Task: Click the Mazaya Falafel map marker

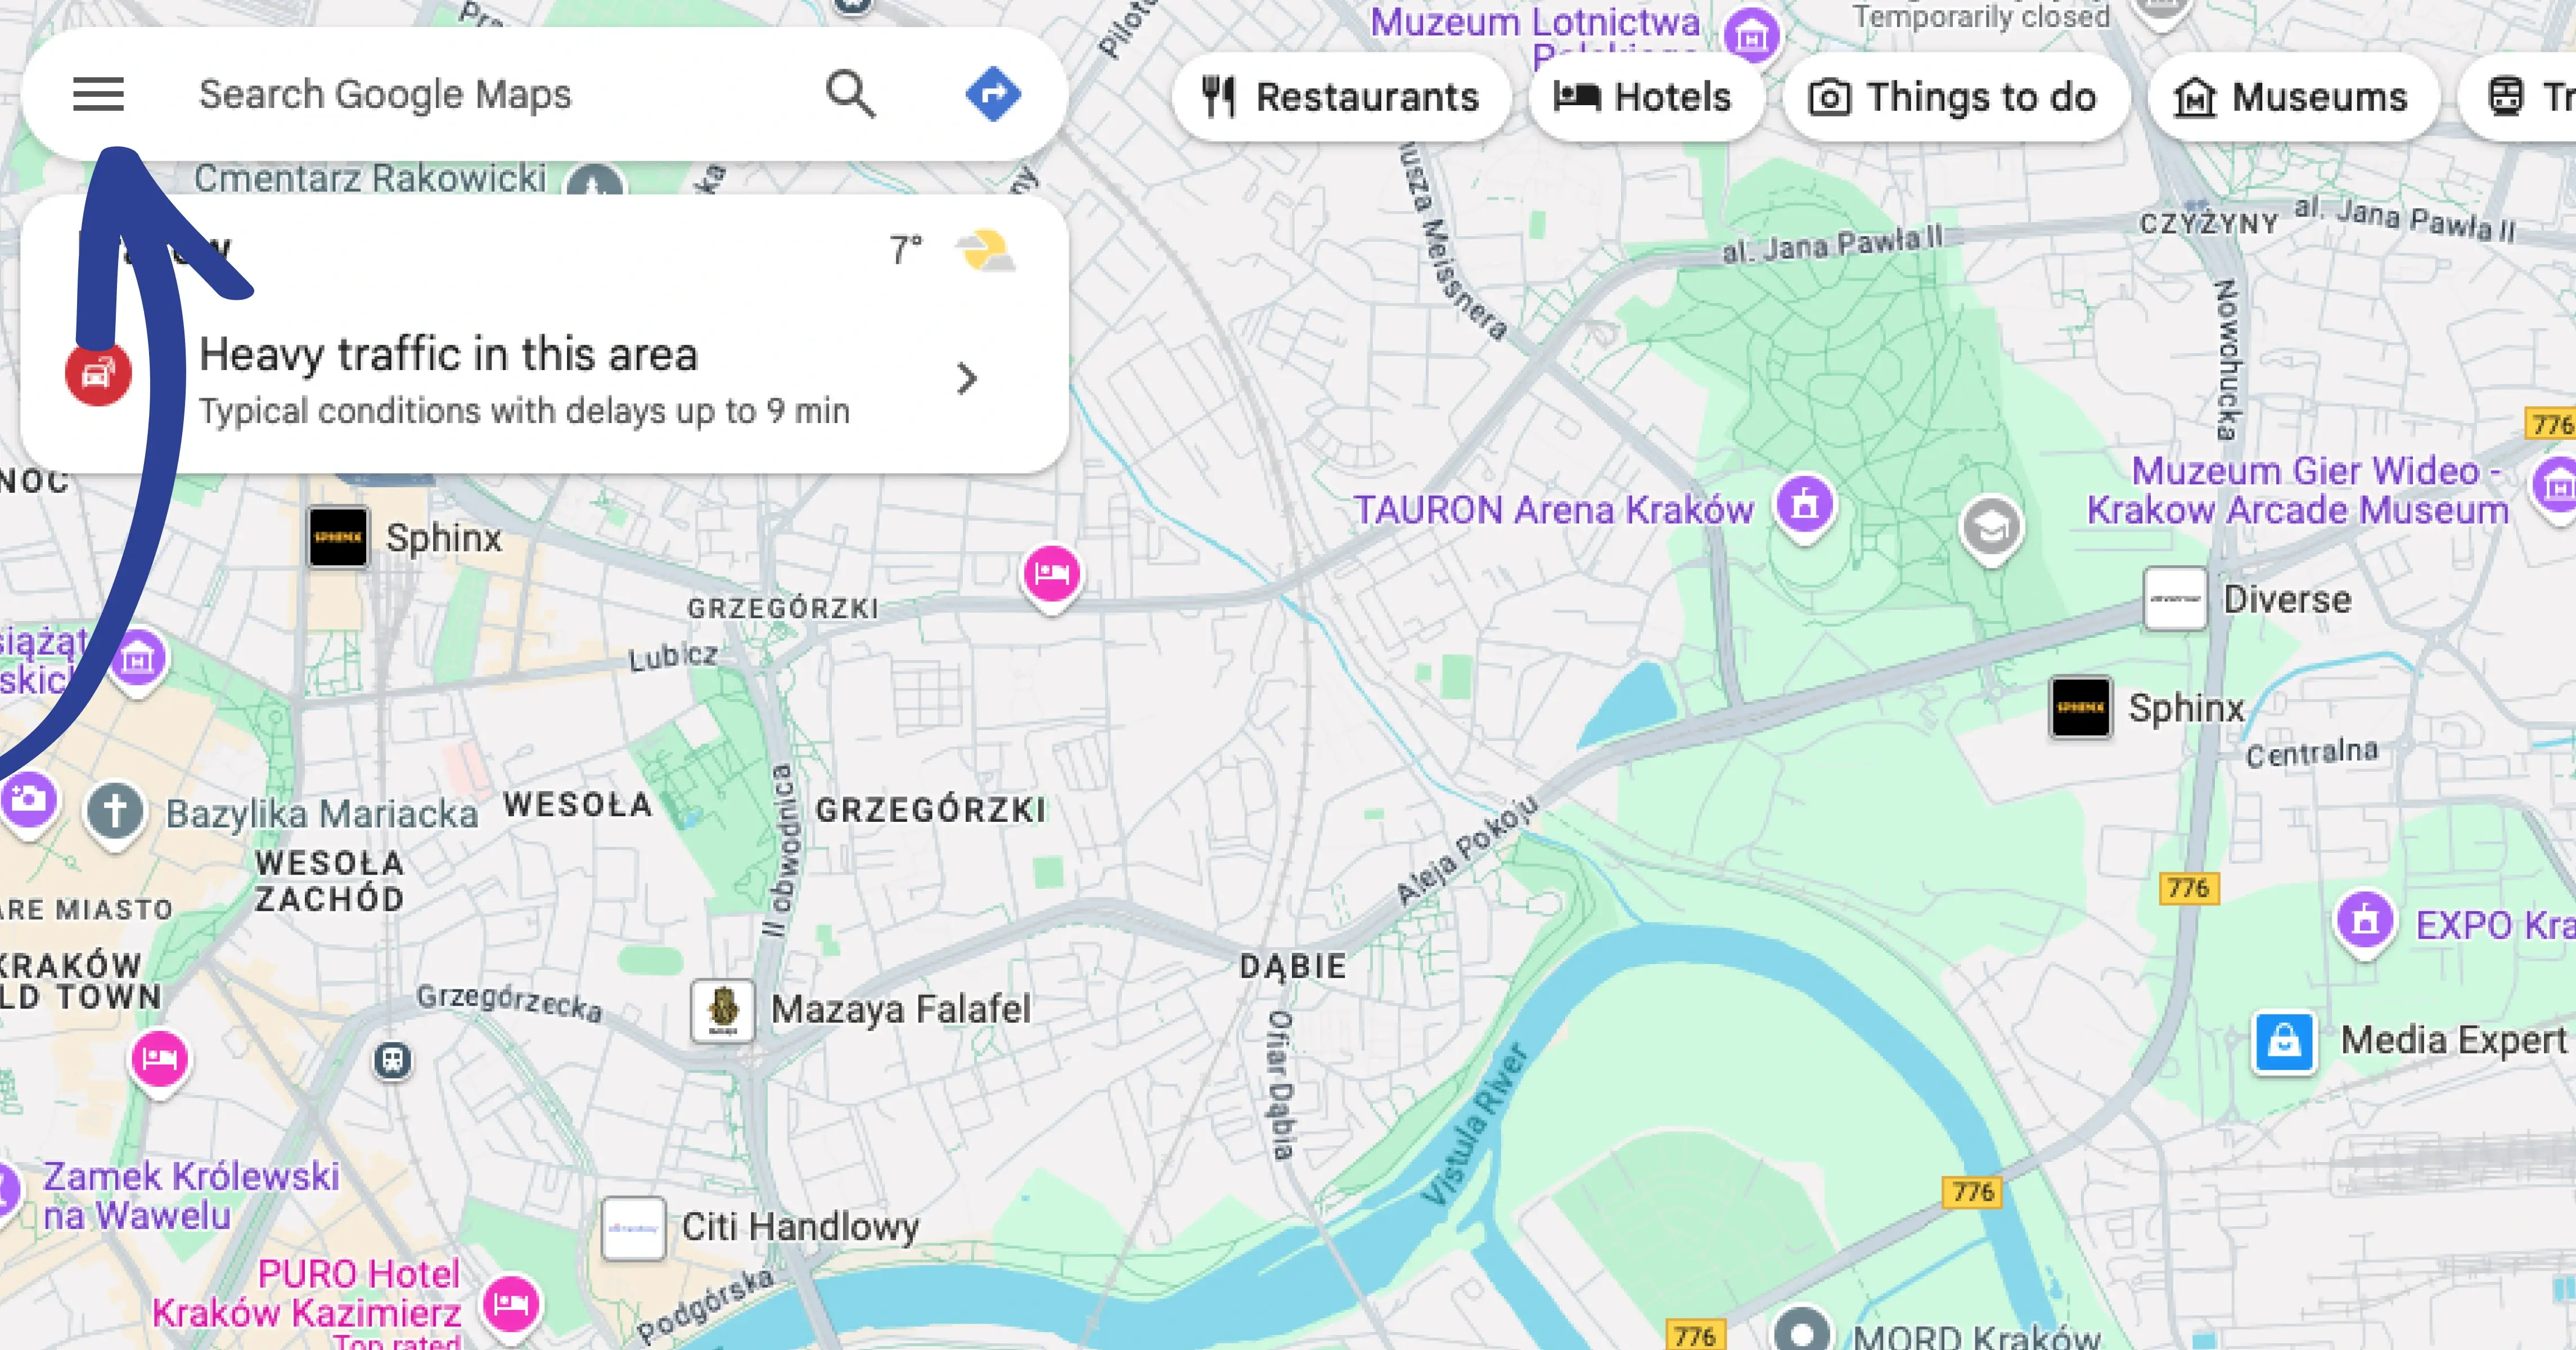Action: (x=723, y=1010)
